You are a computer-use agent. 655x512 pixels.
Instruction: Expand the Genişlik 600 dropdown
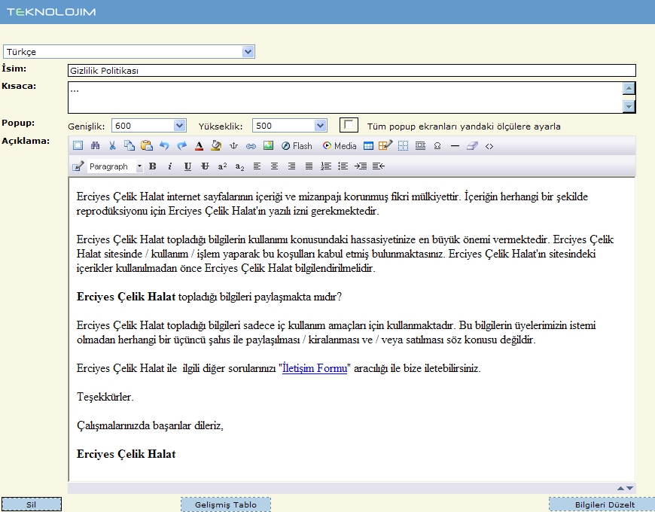click(x=179, y=126)
